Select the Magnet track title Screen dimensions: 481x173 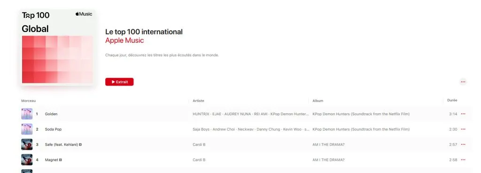[x=52, y=160]
